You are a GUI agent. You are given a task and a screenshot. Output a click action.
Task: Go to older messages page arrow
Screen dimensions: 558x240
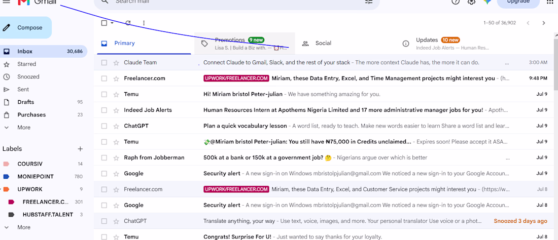pos(543,23)
